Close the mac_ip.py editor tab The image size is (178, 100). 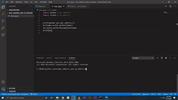pyautogui.click(x=64, y=6)
